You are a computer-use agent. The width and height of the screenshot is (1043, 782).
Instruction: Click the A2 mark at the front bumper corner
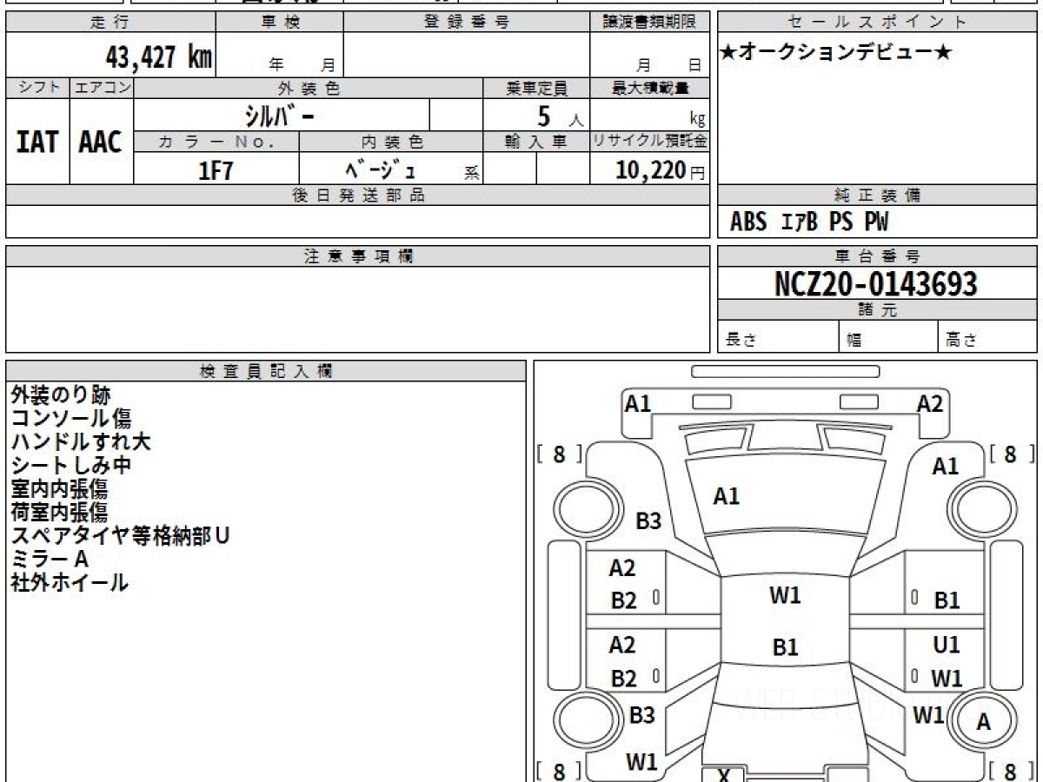(929, 404)
